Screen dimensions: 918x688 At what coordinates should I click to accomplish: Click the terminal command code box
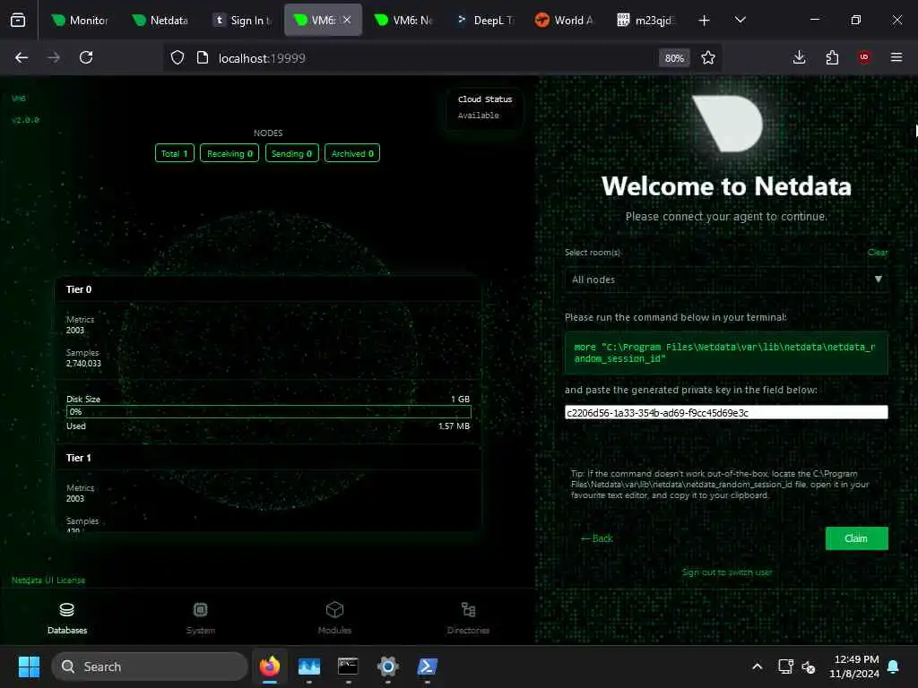click(726, 353)
